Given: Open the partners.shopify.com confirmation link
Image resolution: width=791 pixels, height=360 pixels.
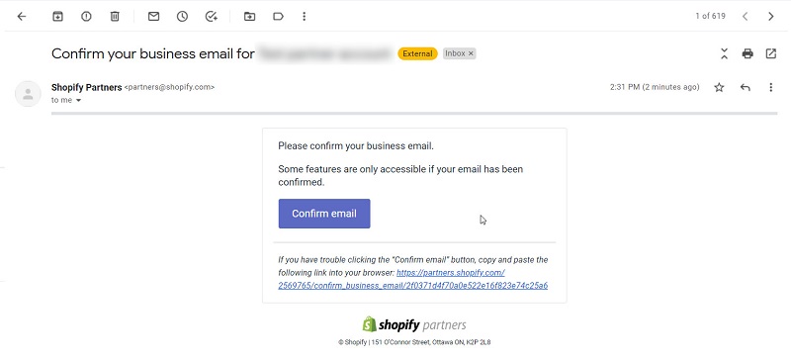Looking at the screenshot, I should 412,279.
